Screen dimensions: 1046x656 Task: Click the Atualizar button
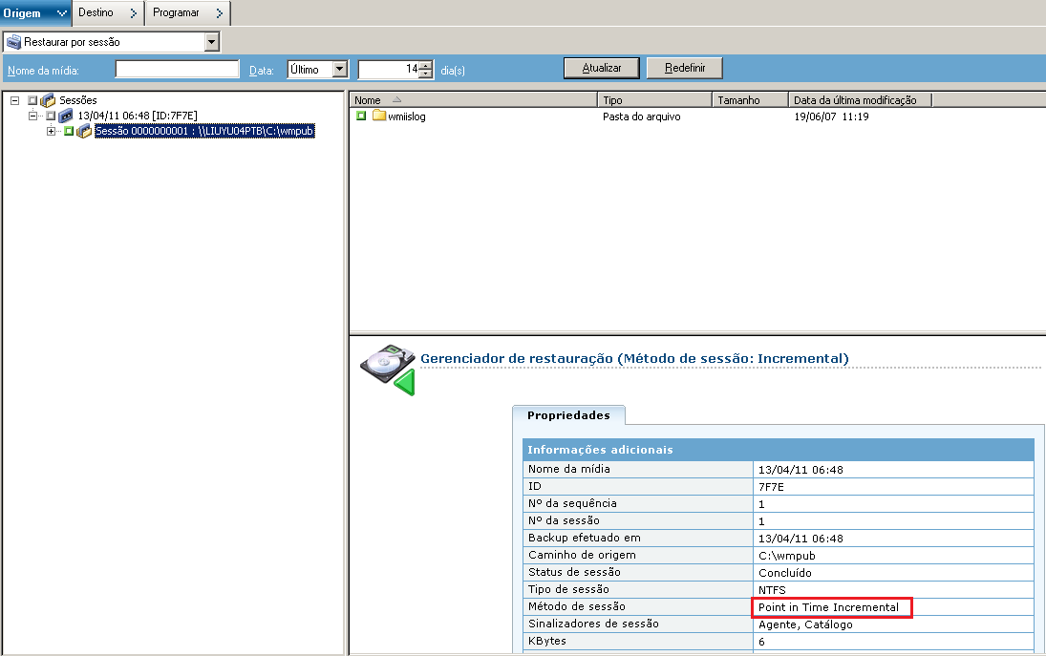tap(602, 68)
